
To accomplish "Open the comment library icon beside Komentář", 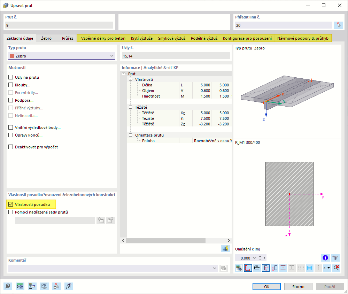I will (224, 268).
